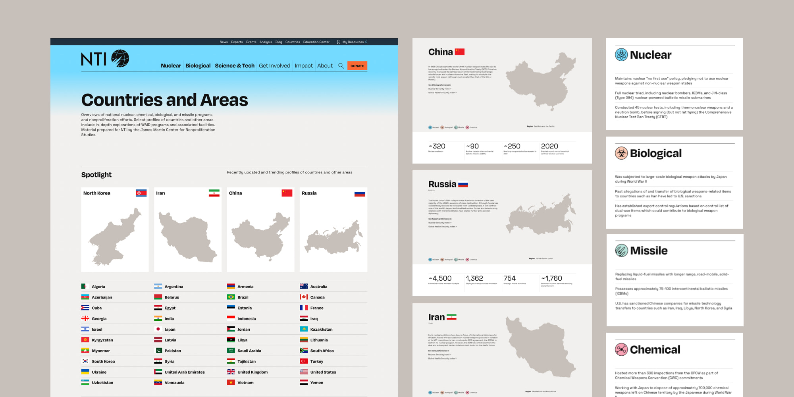794x397 pixels.
Task: Click the flag beside the Russia profile title
Action: (x=463, y=184)
